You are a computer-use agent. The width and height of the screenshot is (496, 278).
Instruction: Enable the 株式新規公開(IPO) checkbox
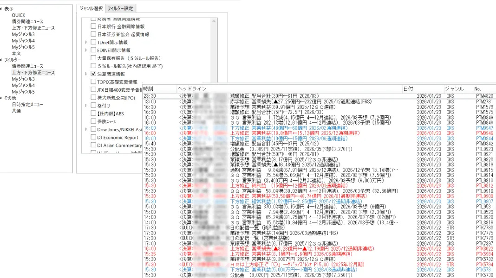coord(93,97)
